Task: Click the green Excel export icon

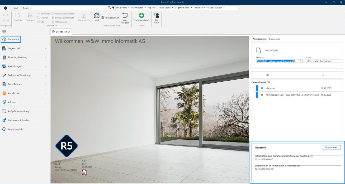Action: [268, 75]
